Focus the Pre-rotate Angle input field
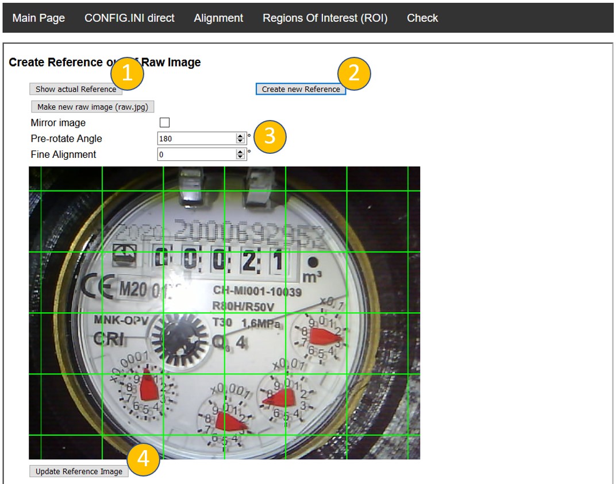This screenshot has height=484, width=616. pyautogui.click(x=196, y=138)
